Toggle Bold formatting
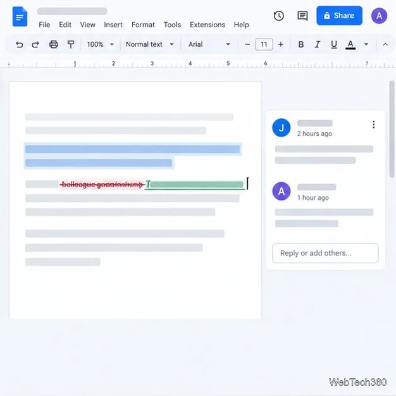Image resolution: width=396 pixels, height=396 pixels. coord(300,44)
